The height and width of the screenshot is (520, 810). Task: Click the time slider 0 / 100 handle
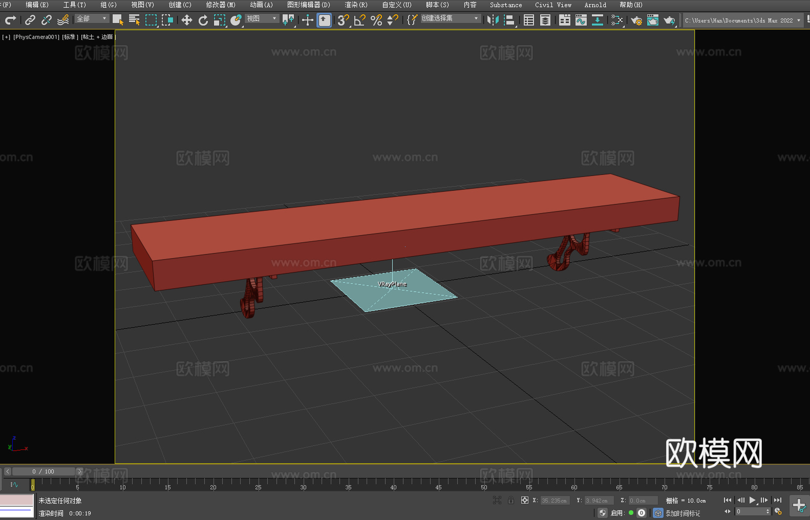coord(44,471)
